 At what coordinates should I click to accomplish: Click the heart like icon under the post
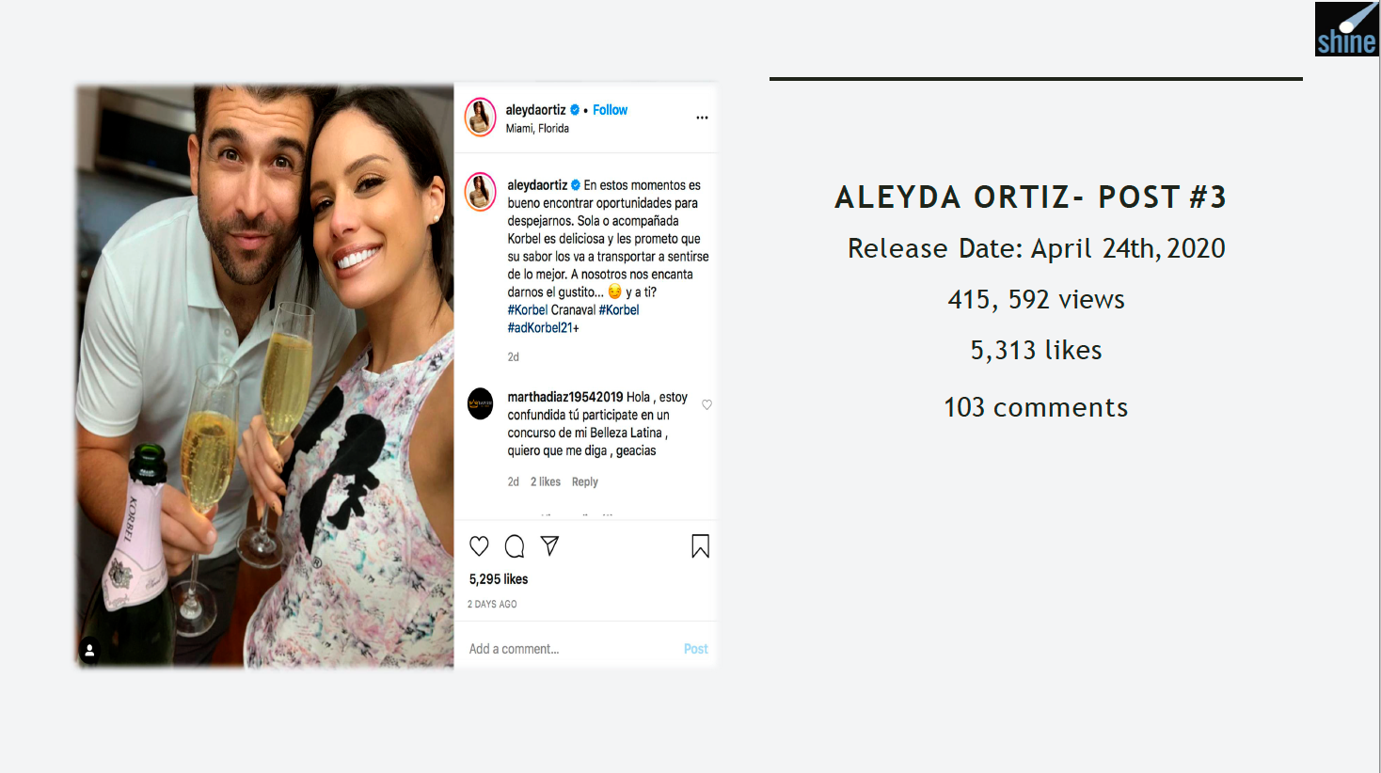tap(479, 546)
